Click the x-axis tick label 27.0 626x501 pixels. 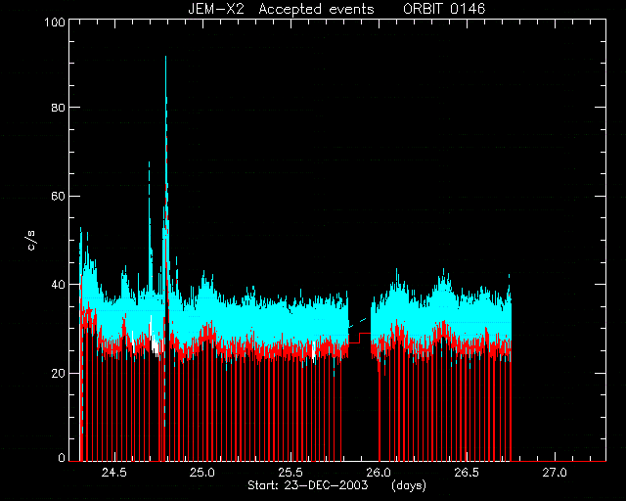555,473
